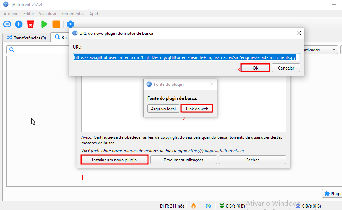The image size is (342, 210).
Task: Click the connection status globe icon
Action: point(208,206)
